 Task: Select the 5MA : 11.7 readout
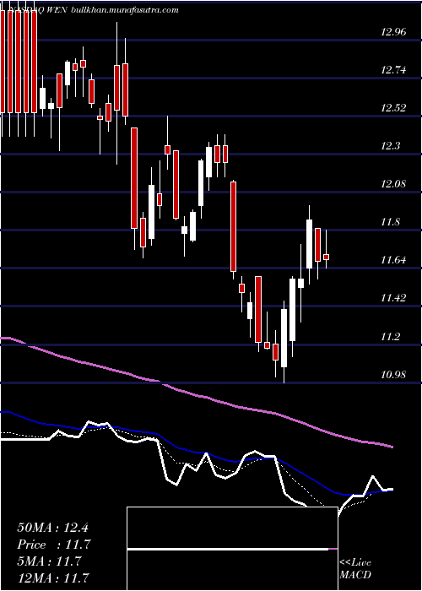pos(49,561)
